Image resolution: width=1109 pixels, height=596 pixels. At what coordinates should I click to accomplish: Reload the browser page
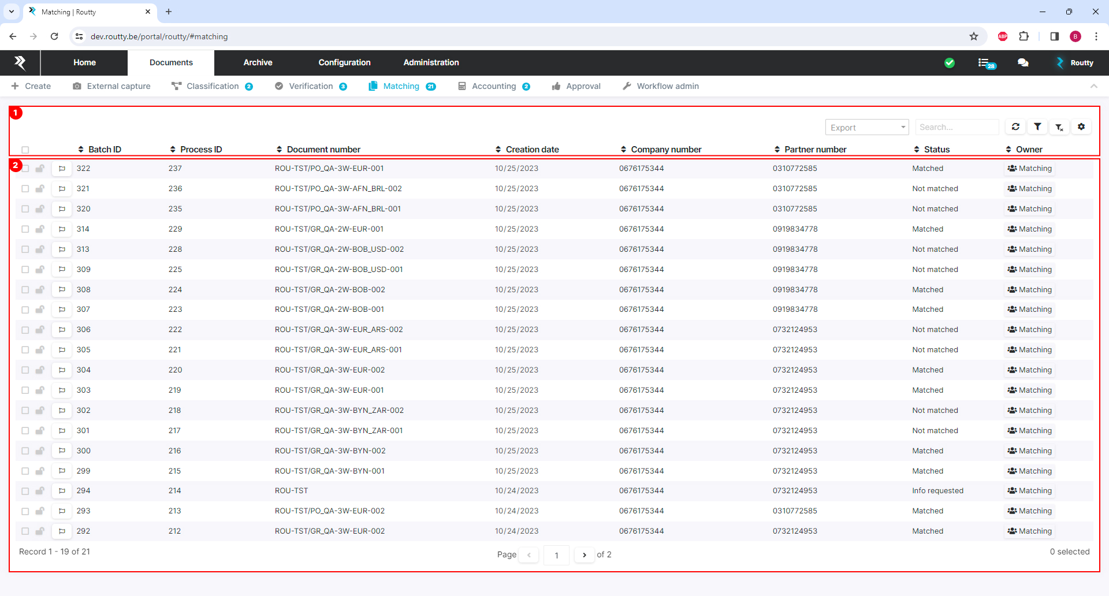click(x=54, y=36)
